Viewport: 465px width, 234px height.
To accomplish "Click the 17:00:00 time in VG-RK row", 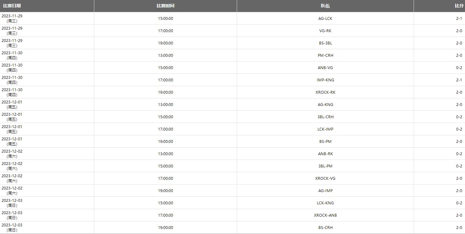I will (166, 31).
